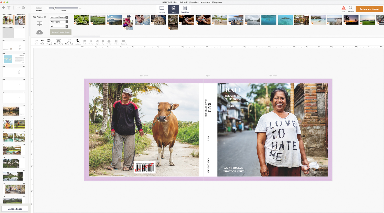
Task: Open Preview with the magnifier icon
Action: click(350, 8)
